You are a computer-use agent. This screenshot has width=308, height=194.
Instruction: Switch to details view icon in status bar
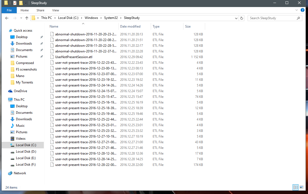pyautogui.click(x=296, y=187)
